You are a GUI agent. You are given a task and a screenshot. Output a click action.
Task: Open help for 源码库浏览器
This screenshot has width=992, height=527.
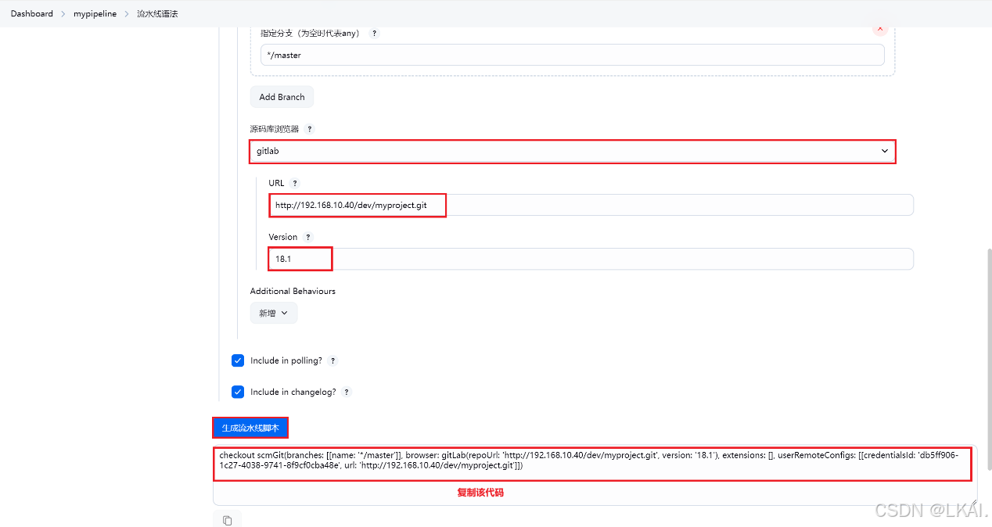point(310,129)
